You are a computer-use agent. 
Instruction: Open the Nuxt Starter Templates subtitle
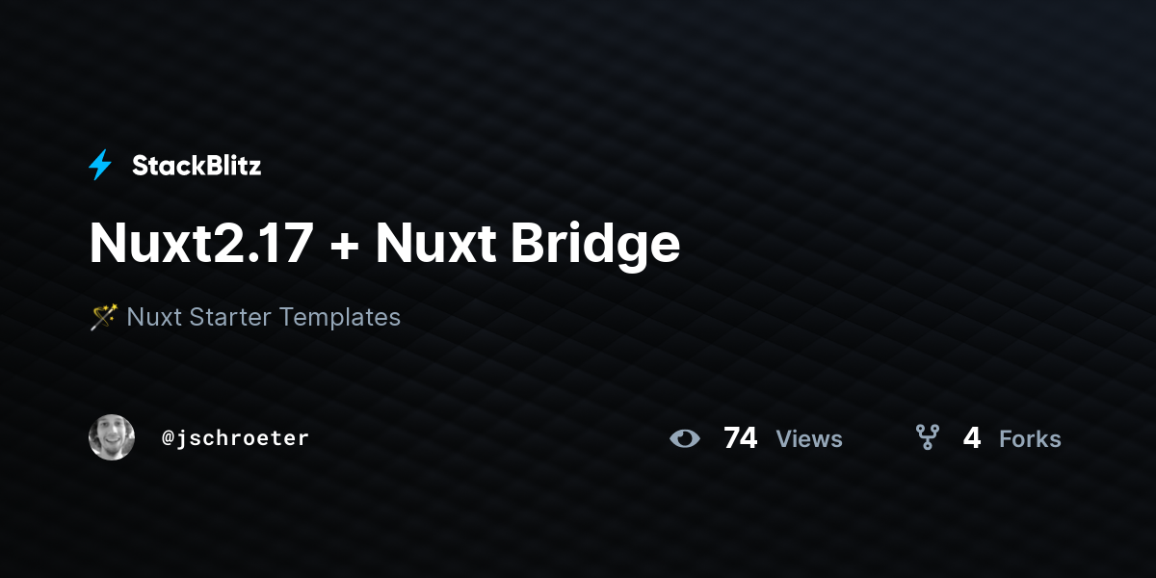[245, 316]
